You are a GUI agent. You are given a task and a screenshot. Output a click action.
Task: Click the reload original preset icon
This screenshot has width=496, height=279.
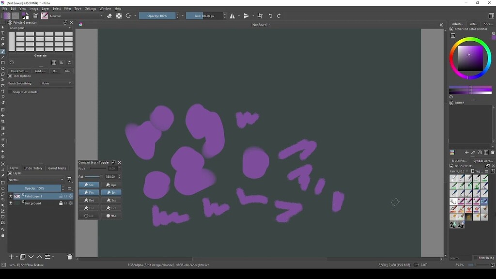(128, 16)
